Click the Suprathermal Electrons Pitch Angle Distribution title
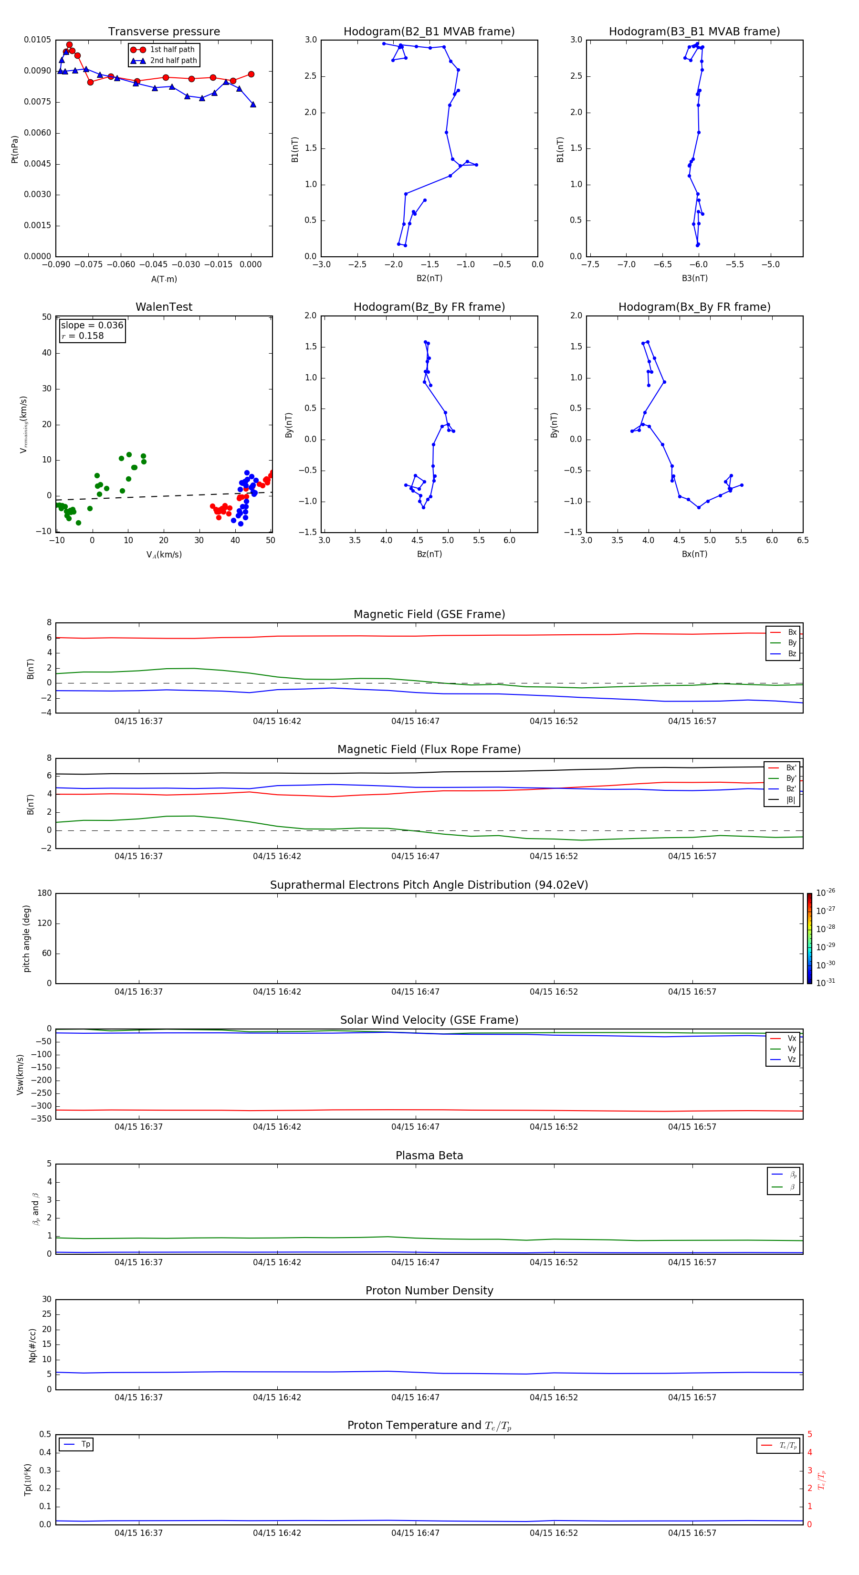Viewport: 859px width, 1575px height. click(429, 885)
